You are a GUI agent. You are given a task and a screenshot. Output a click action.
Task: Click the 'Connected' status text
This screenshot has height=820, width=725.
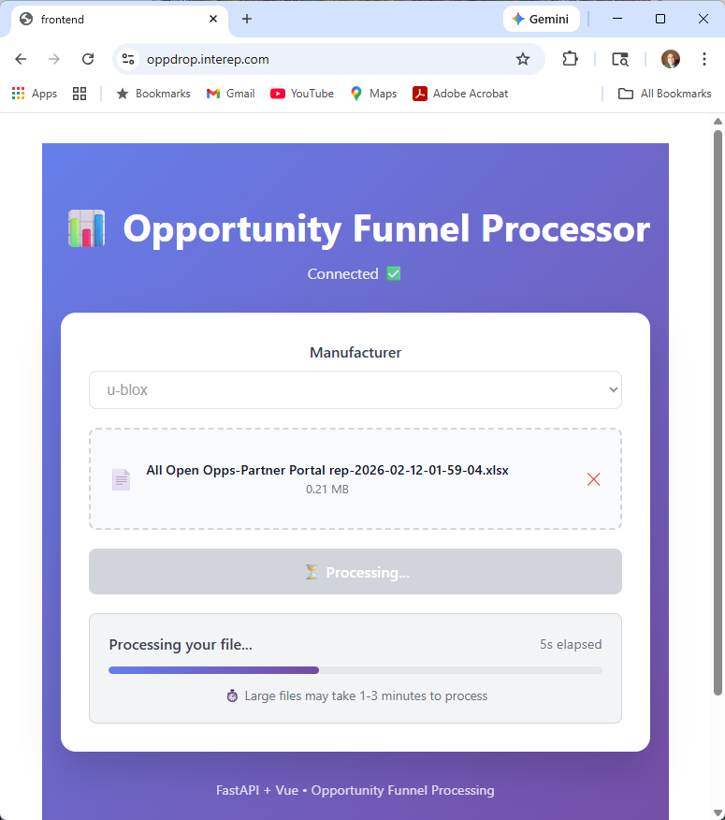click(x=343, y=274)
